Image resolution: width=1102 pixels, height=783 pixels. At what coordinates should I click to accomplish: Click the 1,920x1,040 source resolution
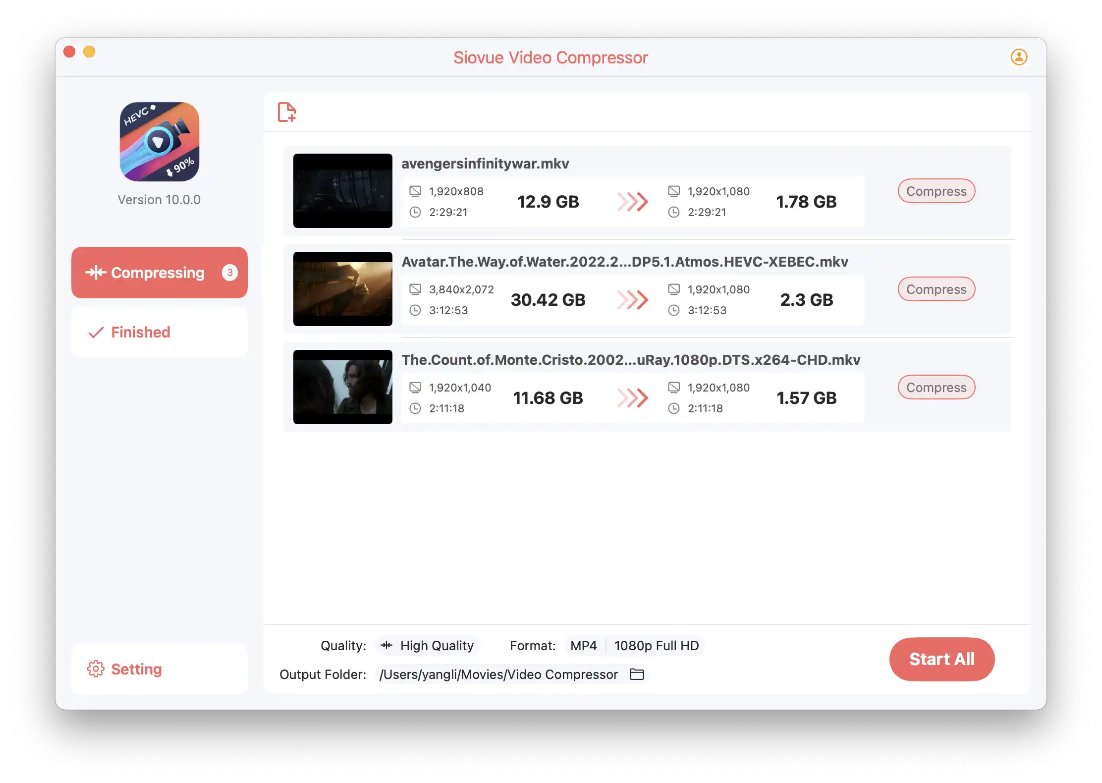(x=460, y=388)
